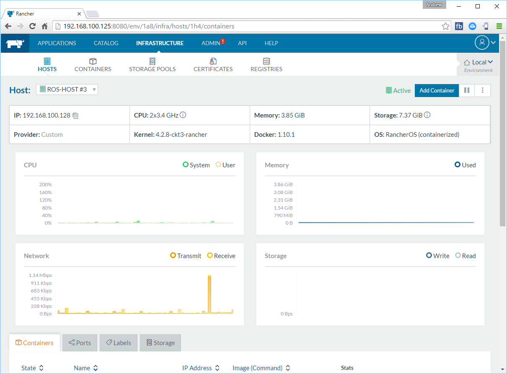Image resolution: width=507 pixels, height=374 pixels.
Task: Expand the Local environment dropdown
Action: 479,62
